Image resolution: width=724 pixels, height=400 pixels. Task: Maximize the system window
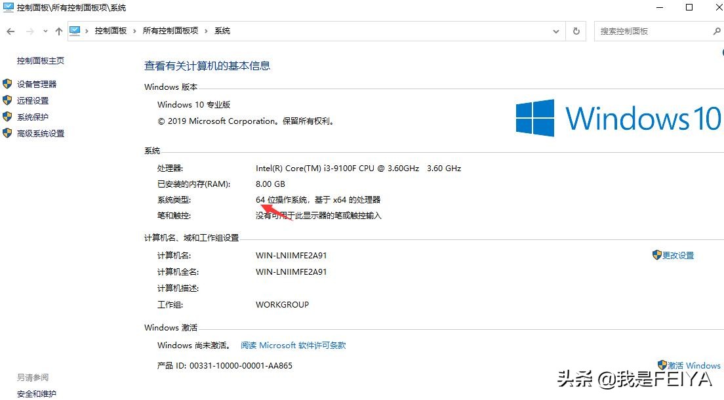tap(689, 7)
